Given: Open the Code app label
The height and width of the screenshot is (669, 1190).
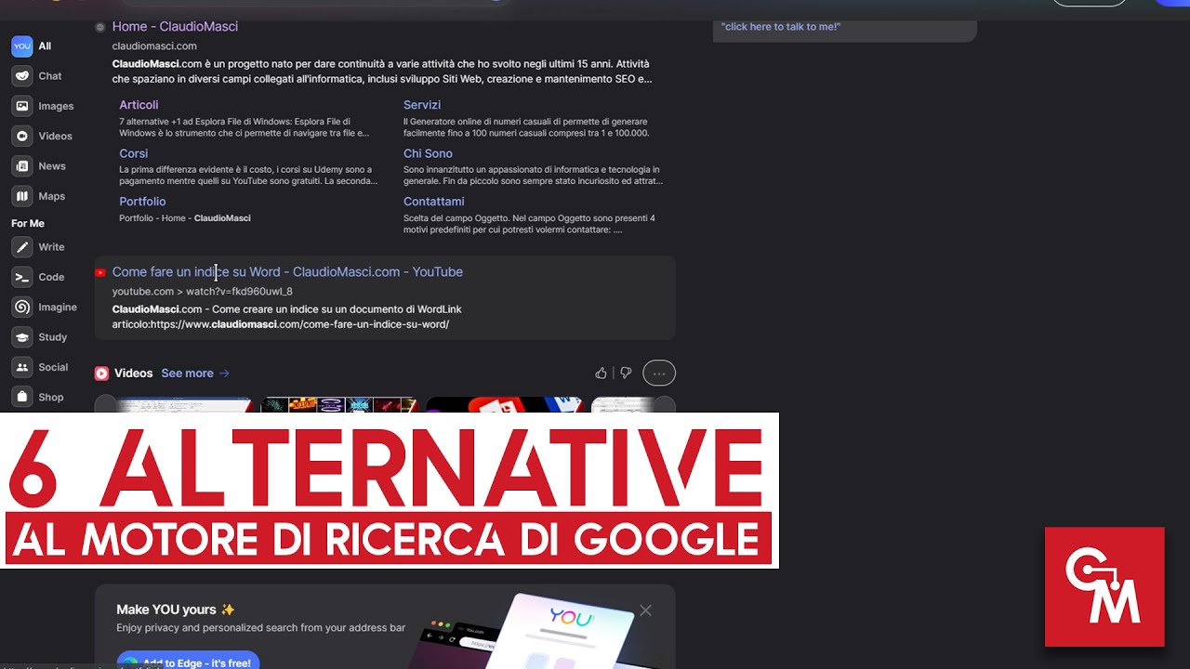Looking at the screenshot, I should click(51, 277).
